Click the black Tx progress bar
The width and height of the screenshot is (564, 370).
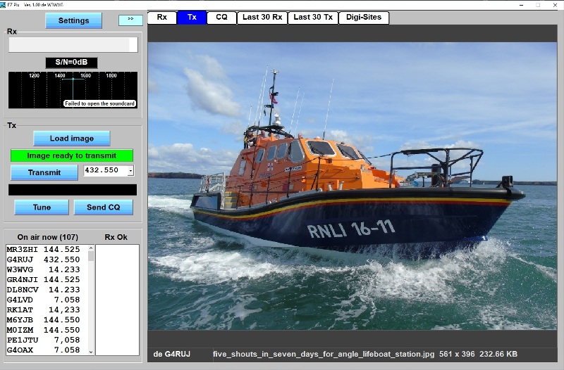click(x=73, y=190)
